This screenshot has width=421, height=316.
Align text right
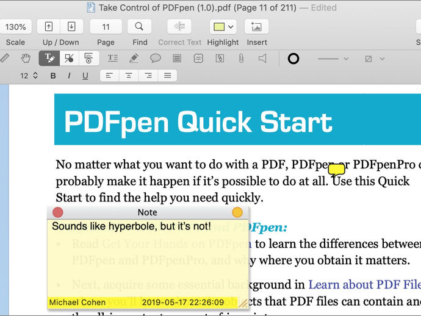click(x=148, y=76)
